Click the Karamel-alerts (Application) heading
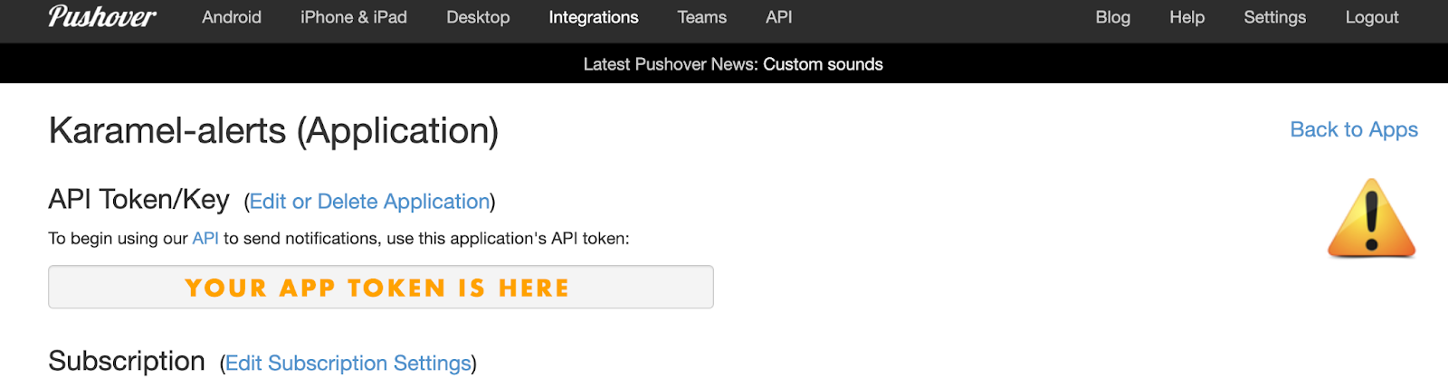The height and width of the screenshot is (378, 1448). click(x=273, y=131)
